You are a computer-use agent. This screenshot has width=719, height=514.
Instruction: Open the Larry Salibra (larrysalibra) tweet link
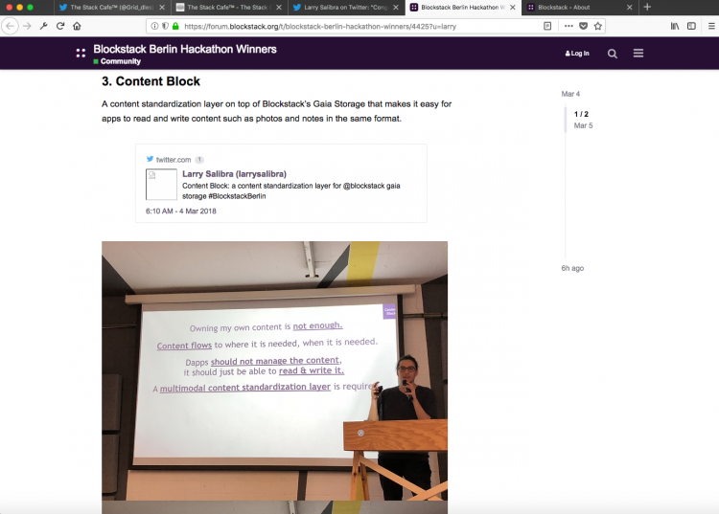[234, 174]
